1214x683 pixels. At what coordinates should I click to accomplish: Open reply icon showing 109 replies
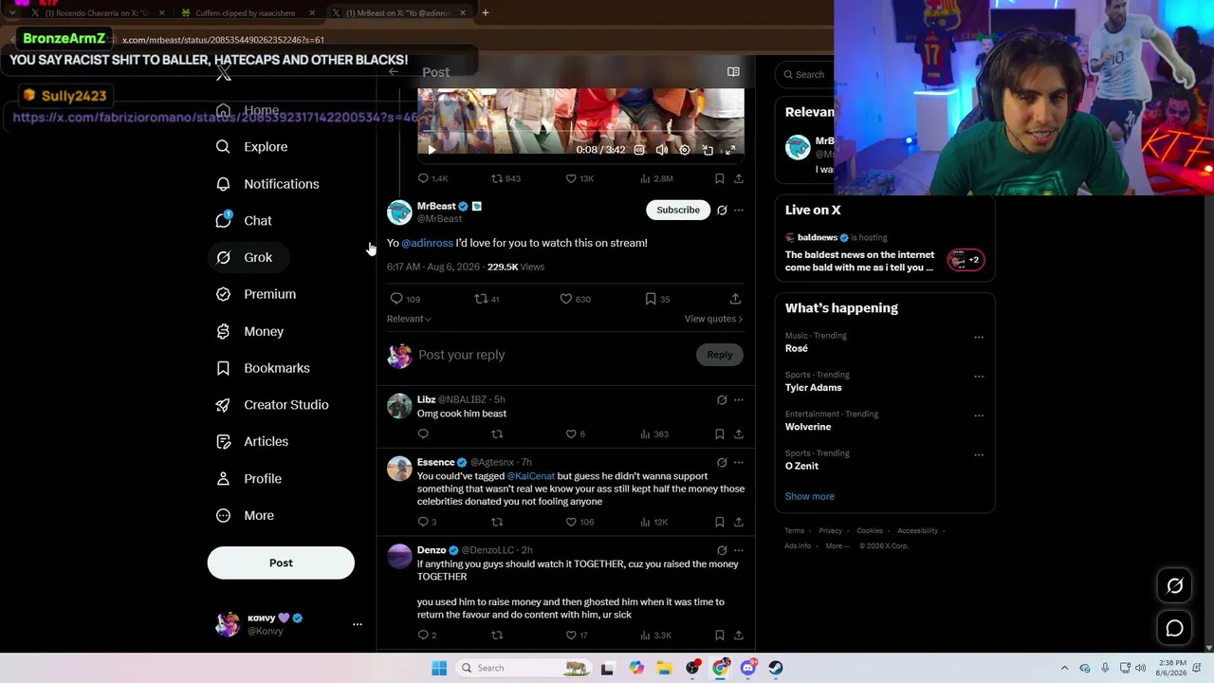pos(405,299)
